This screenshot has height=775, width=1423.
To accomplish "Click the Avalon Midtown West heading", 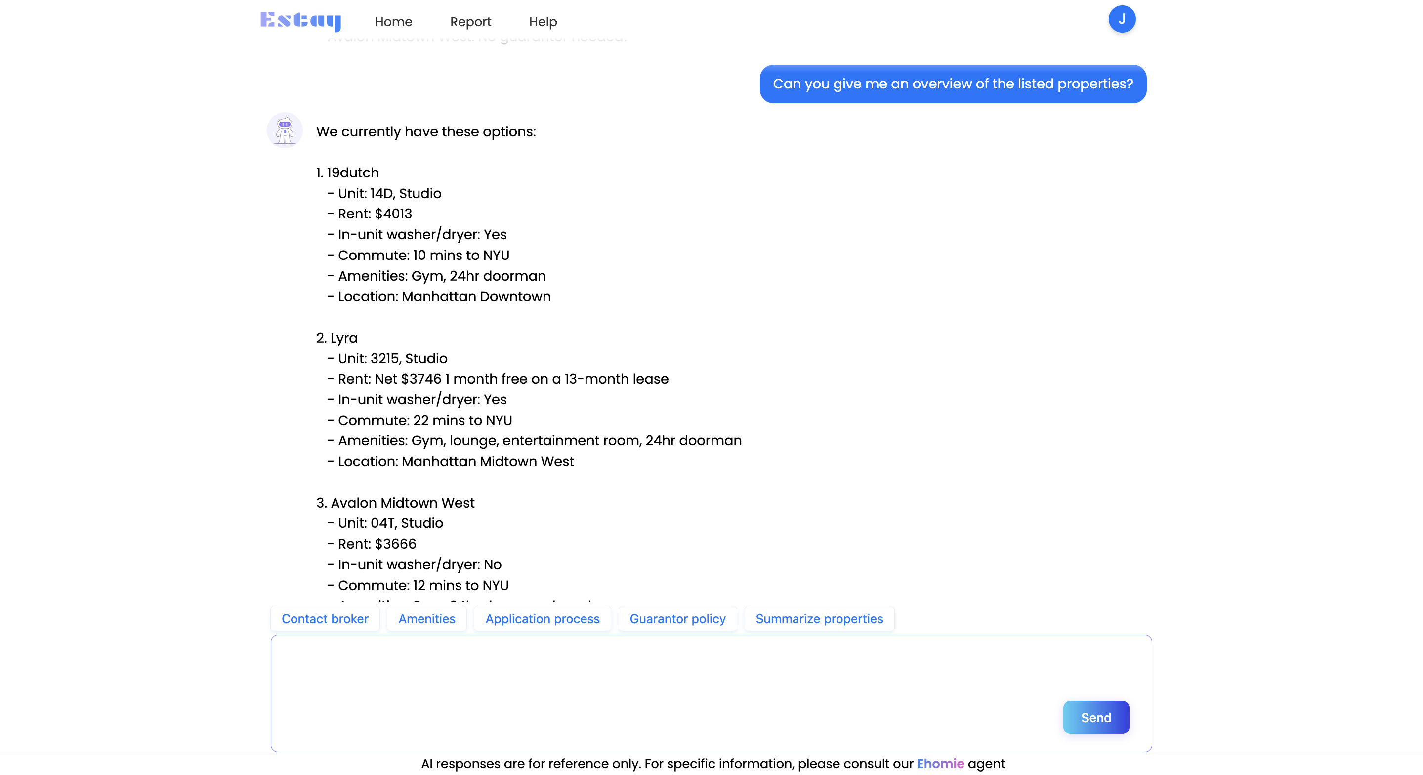I will (395, 503).
